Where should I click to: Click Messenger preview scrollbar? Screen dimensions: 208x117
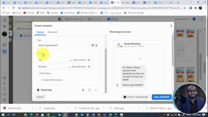(x=173, y=49)
